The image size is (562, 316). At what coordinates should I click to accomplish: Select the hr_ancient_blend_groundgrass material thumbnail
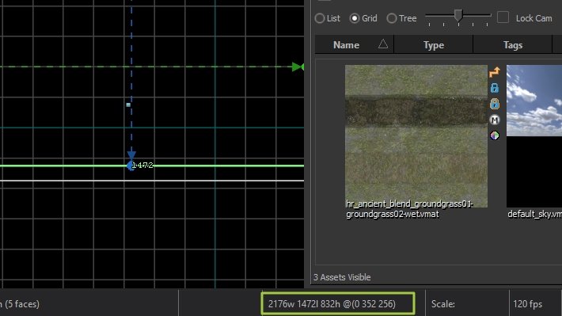[x=416, y=136]
